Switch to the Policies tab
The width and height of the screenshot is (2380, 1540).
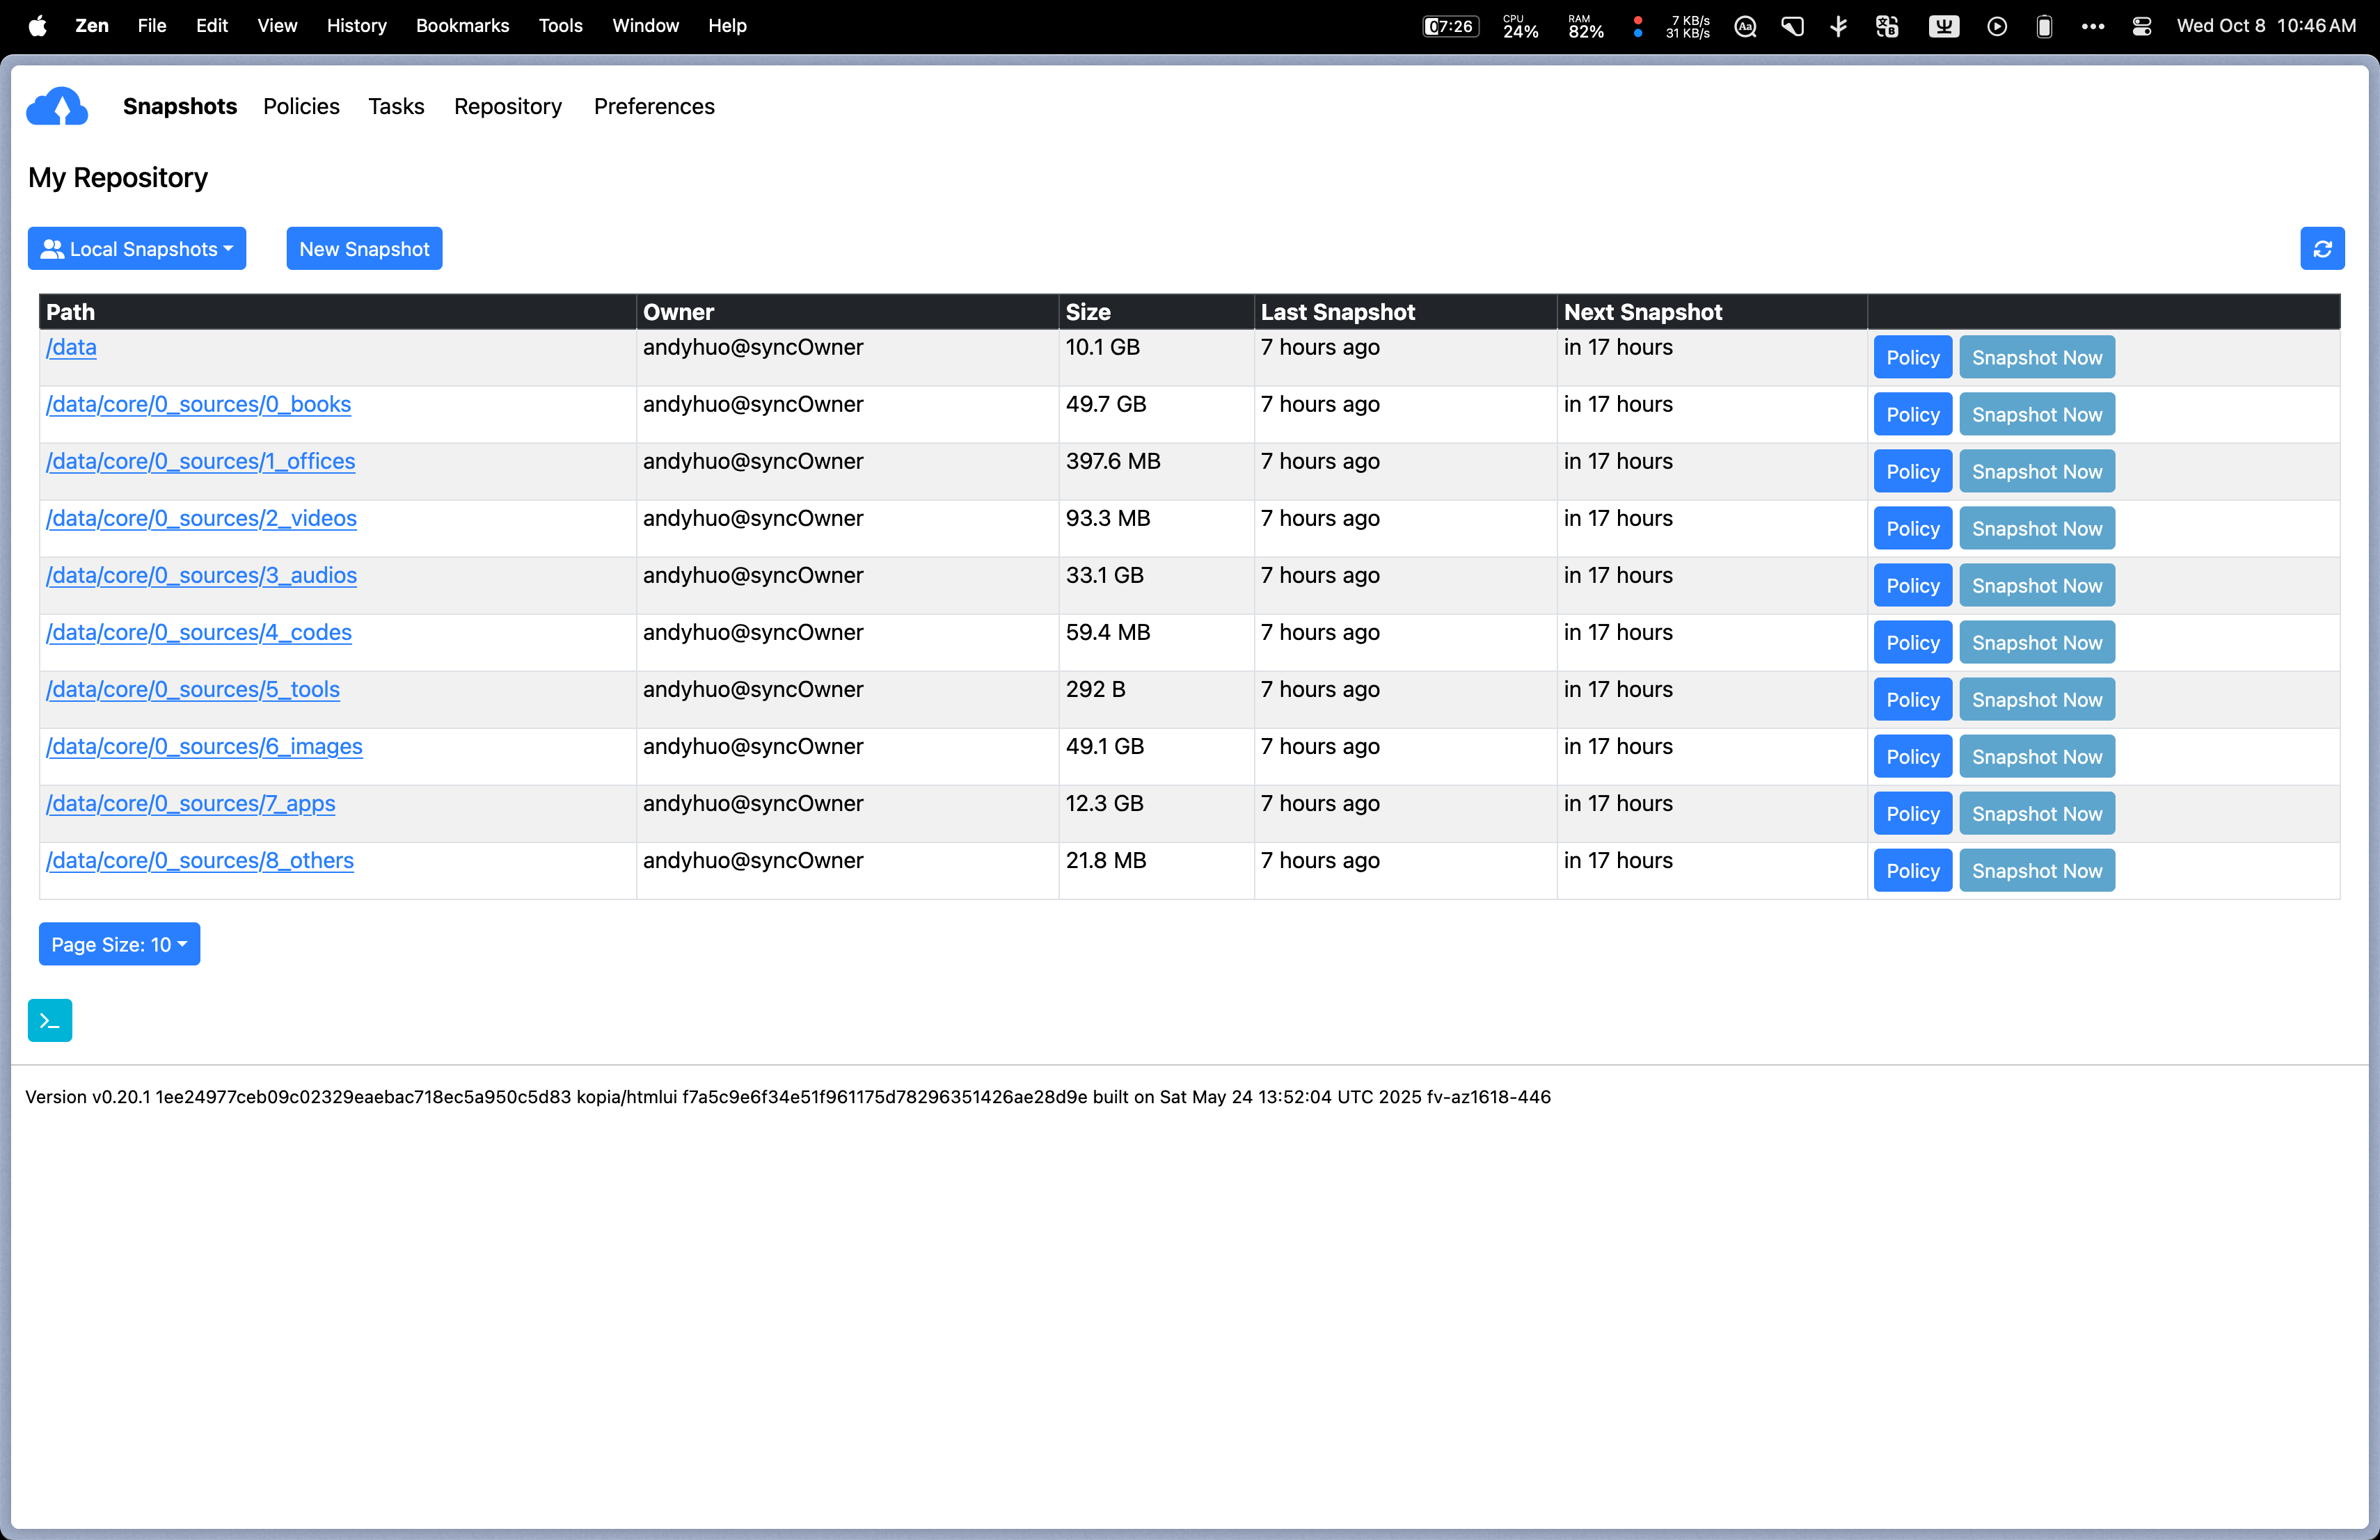point(301,106)
